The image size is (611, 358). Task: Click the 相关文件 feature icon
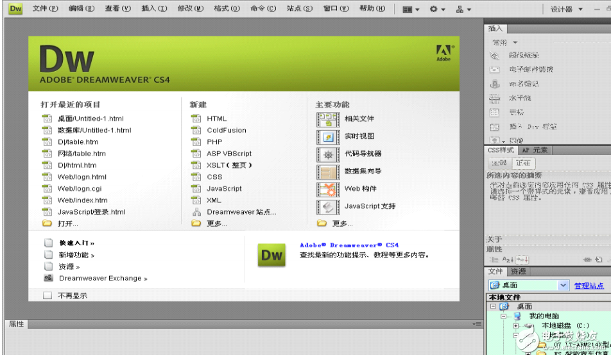coord(329,119)
